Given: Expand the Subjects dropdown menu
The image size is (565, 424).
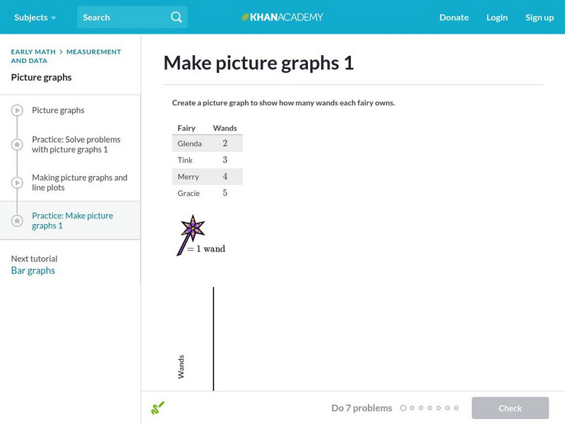Looking at the screenshot, I should (x=35, y=17).
